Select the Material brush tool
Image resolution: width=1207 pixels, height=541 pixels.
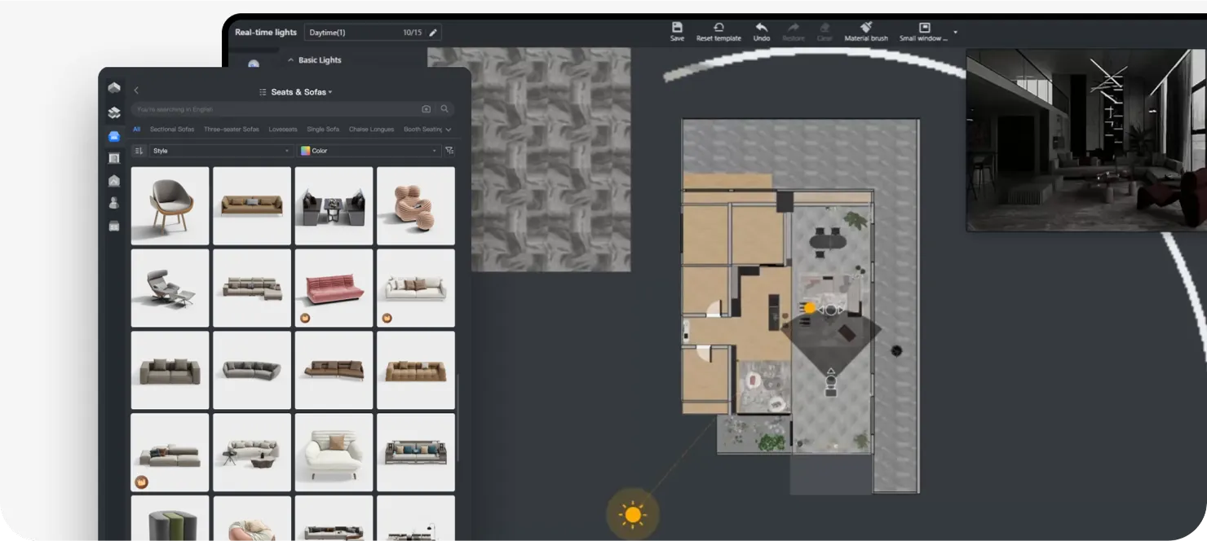pos(866,31)
